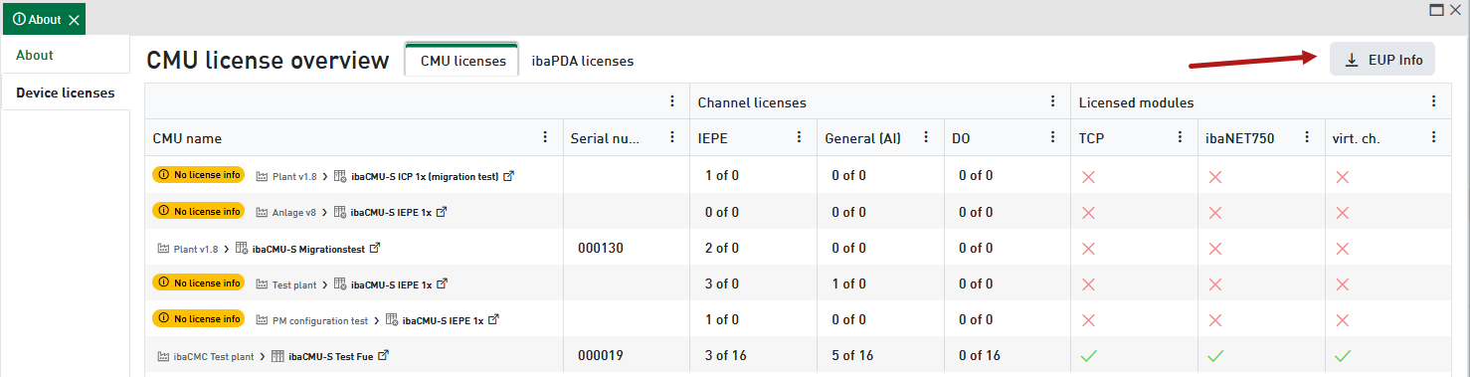
Task: Close the About tab
Action: (x=75, y=20)
